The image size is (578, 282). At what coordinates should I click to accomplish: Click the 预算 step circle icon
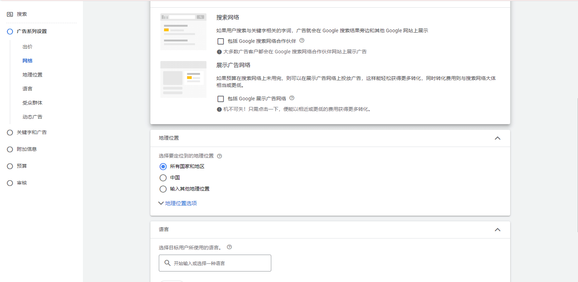pyautogui.click(x=10, y=166)
